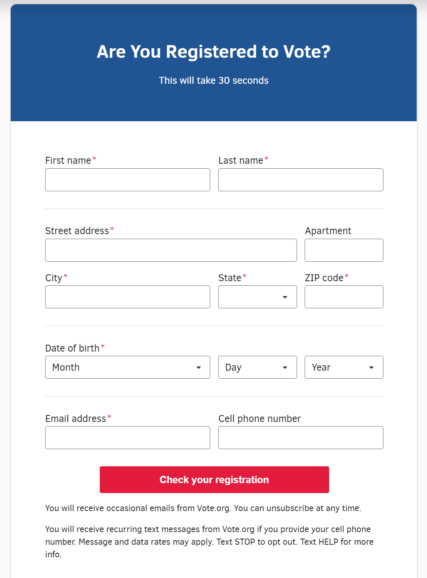Expand the Year dropdown menu
This screenshot has height=578, width=427.
coord(344,367)
